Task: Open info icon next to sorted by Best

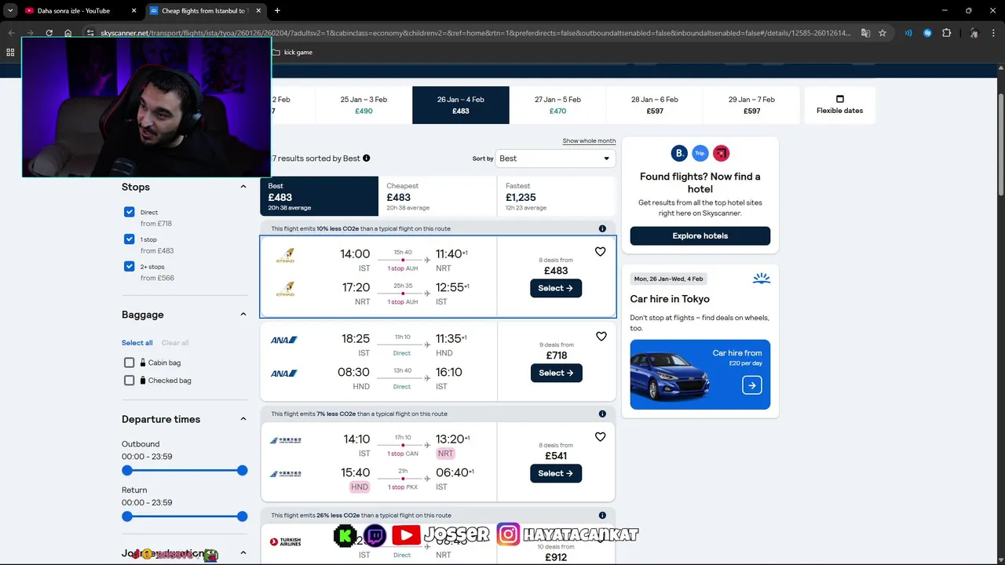Action: coord(367,159)
